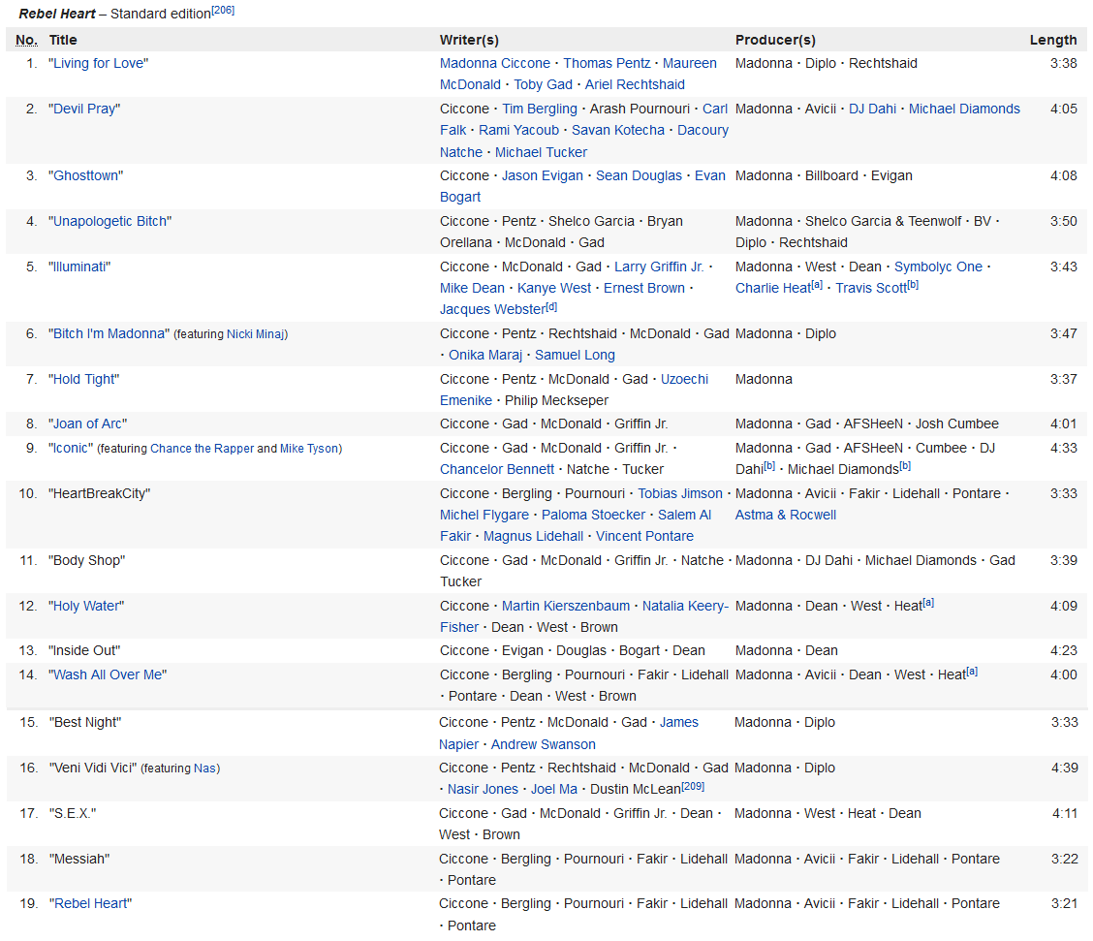Open the "Hold Tight" song link

83,379
